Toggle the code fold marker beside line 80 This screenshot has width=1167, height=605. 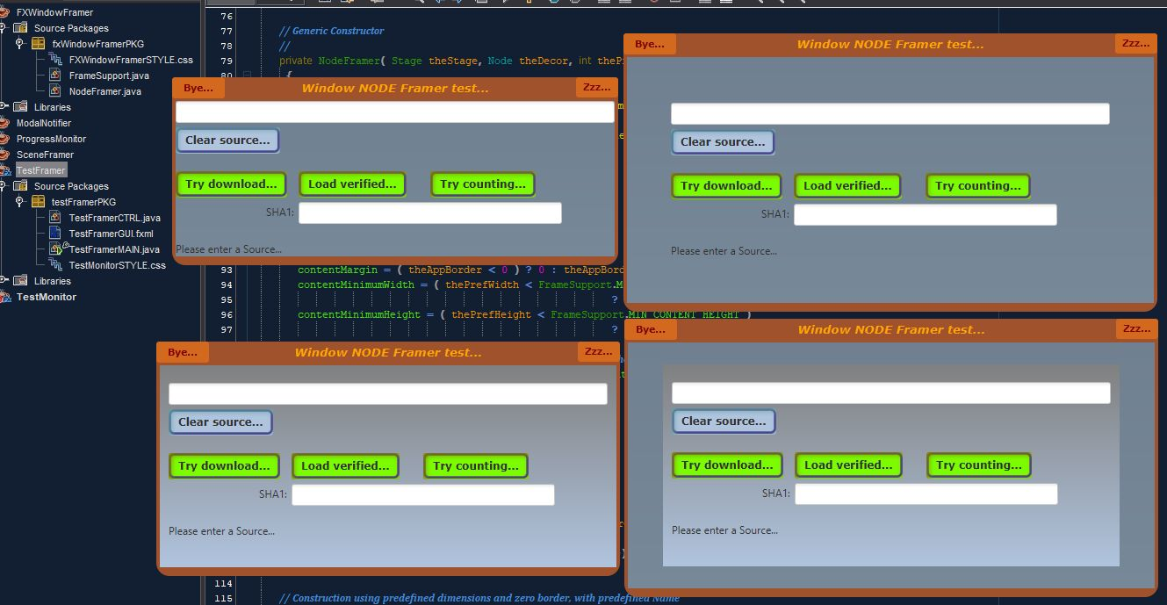(248, 76)
